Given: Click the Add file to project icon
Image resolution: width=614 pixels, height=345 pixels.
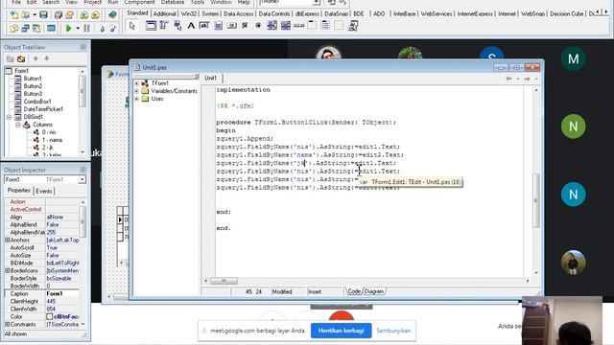Looking at the screenshot, I should tap(84, 15).
